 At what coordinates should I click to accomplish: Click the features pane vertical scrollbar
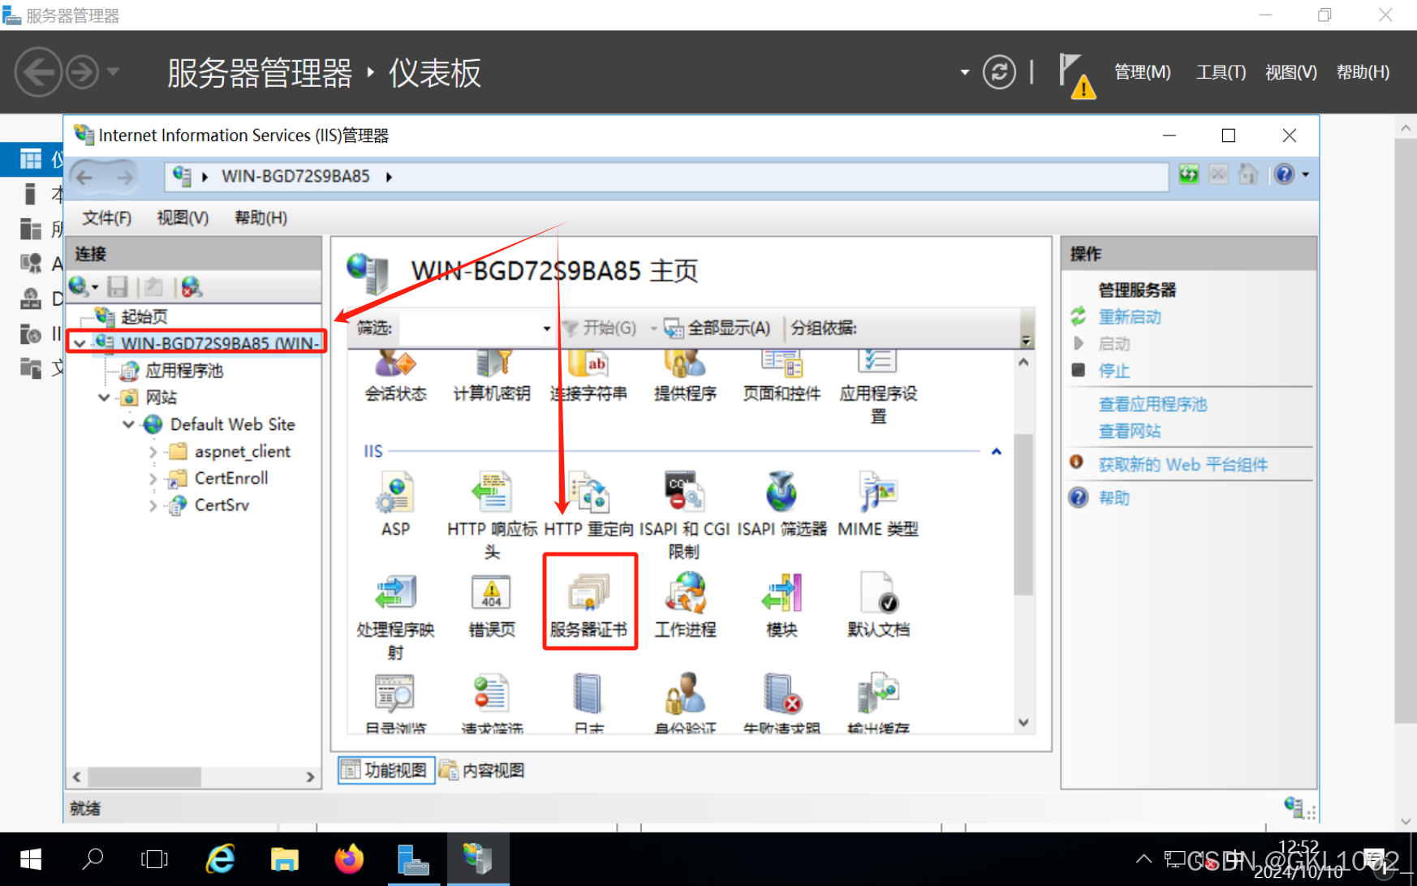(x=1023, y=514)
